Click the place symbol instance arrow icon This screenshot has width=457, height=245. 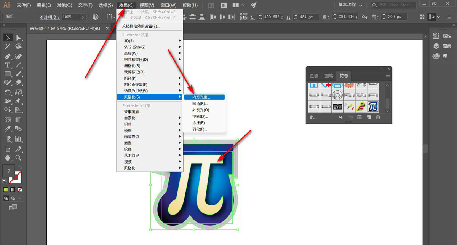tap(340, 118)
